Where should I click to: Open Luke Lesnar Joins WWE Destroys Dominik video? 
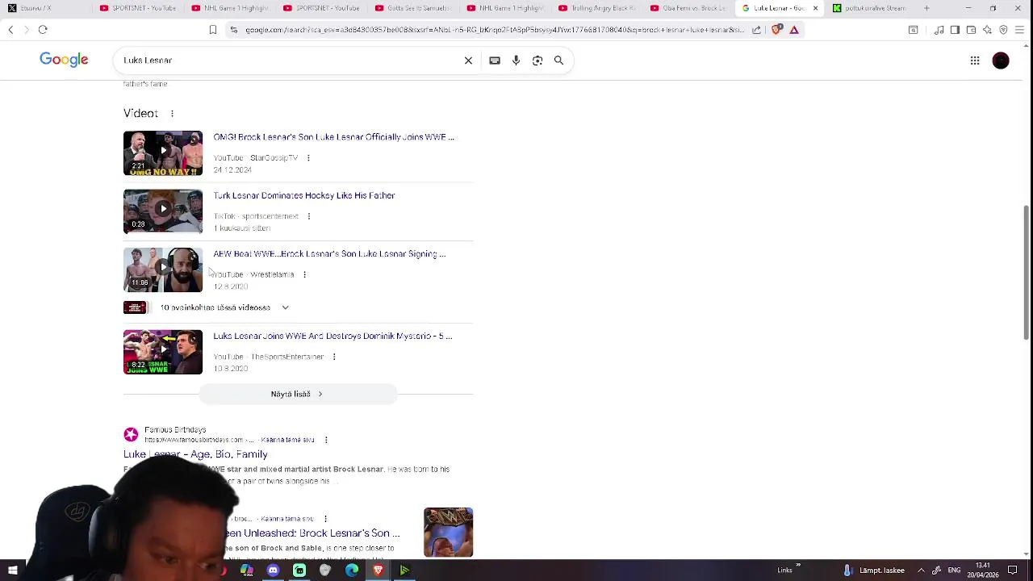[332, 336]
